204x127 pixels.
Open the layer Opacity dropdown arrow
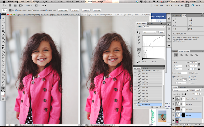coord(200,90)
